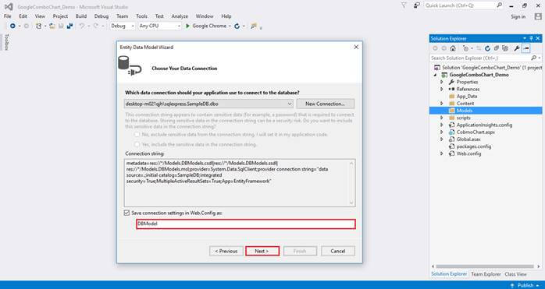
Task: Open the Project menu
Action: click(x=60, y=16)
